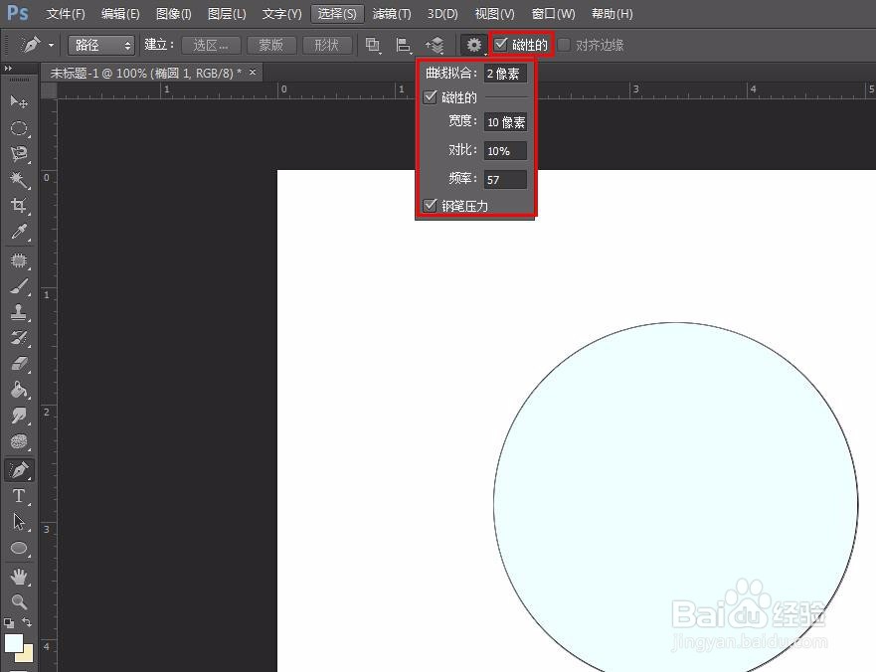Select the Sponge tool
The image size is (876, 672).
pos(19,441)
